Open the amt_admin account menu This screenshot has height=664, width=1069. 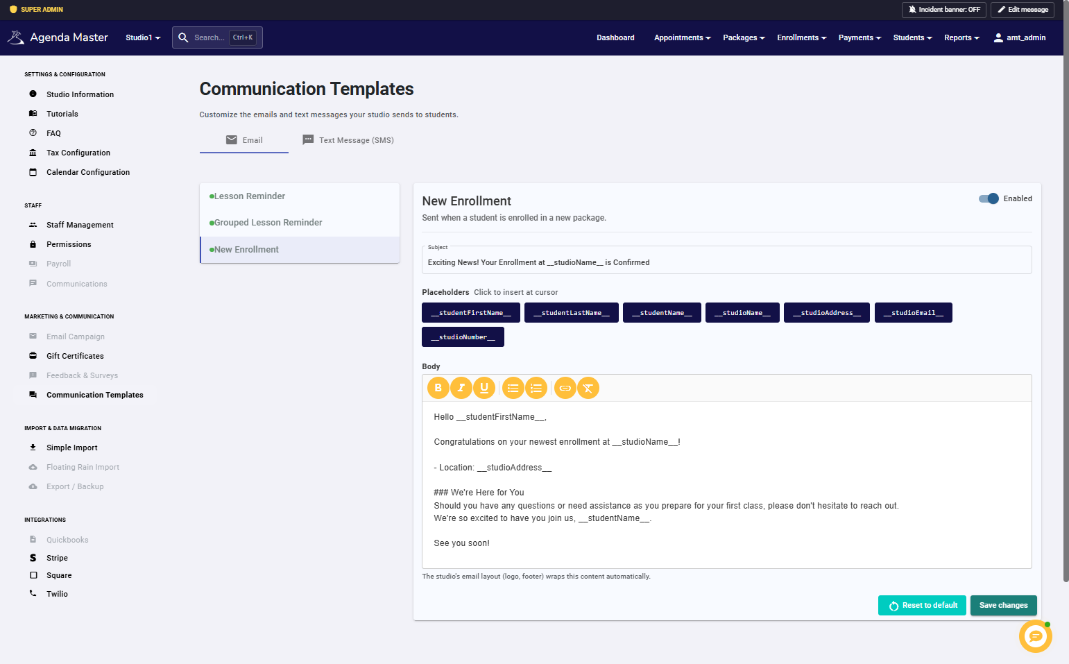tap(1020, 37)
